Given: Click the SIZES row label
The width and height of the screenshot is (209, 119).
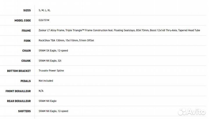Looking at the screenshot, I should (x=27, y=10).
